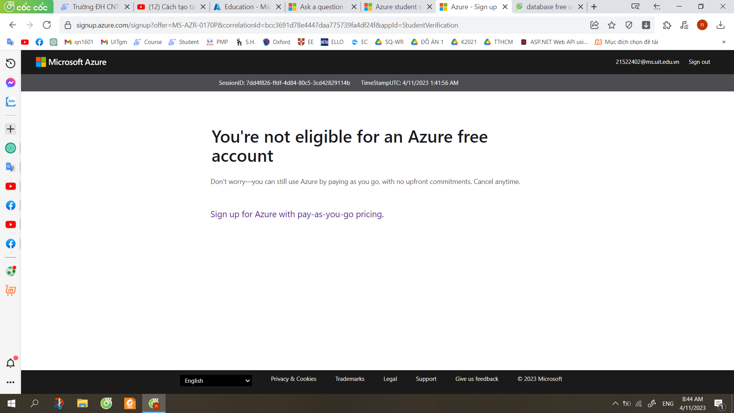Open Zalo in the sidebar
Viewport: 734px width, 413px height.
coord(10,102)
